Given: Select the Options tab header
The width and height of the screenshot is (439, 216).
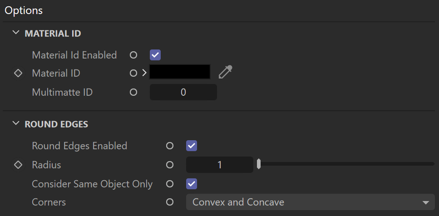Looking at the screenshot, I should click(24, 10).
